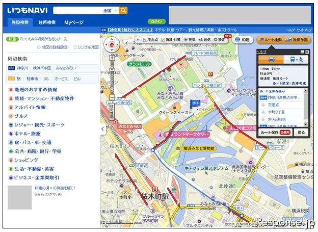
Task: Open the 神奈川 travel PR link
Action: point(130,30)
